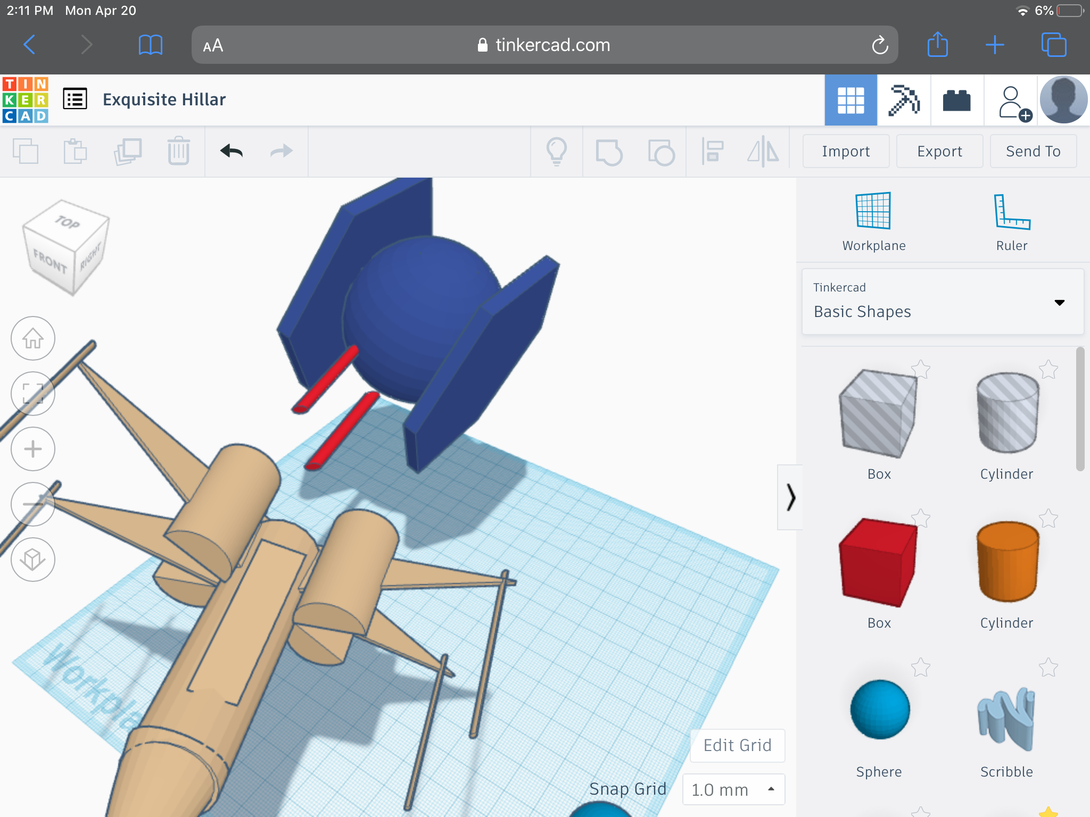The width and height of the screenshot is (1090, 817).
Task: Click the Edit Grid button
Action: [x=737, y=745]
